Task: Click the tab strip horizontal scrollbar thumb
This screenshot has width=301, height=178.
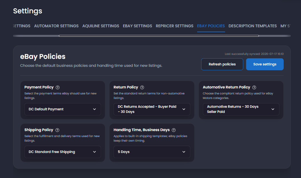Action: tap(159, 36)
